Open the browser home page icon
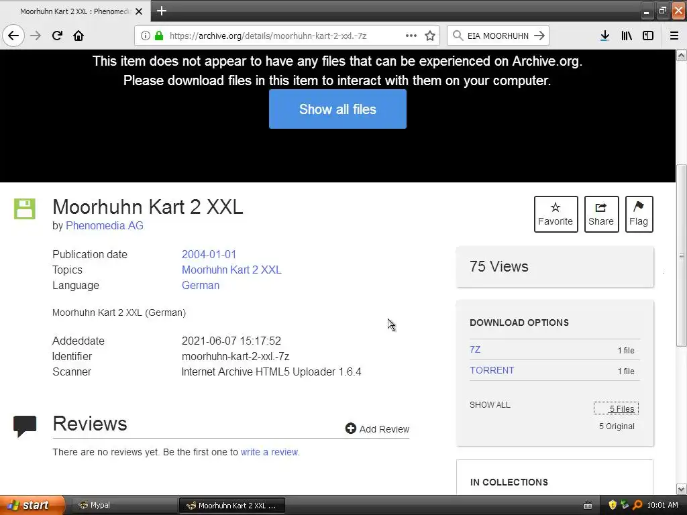 (78, 36)
